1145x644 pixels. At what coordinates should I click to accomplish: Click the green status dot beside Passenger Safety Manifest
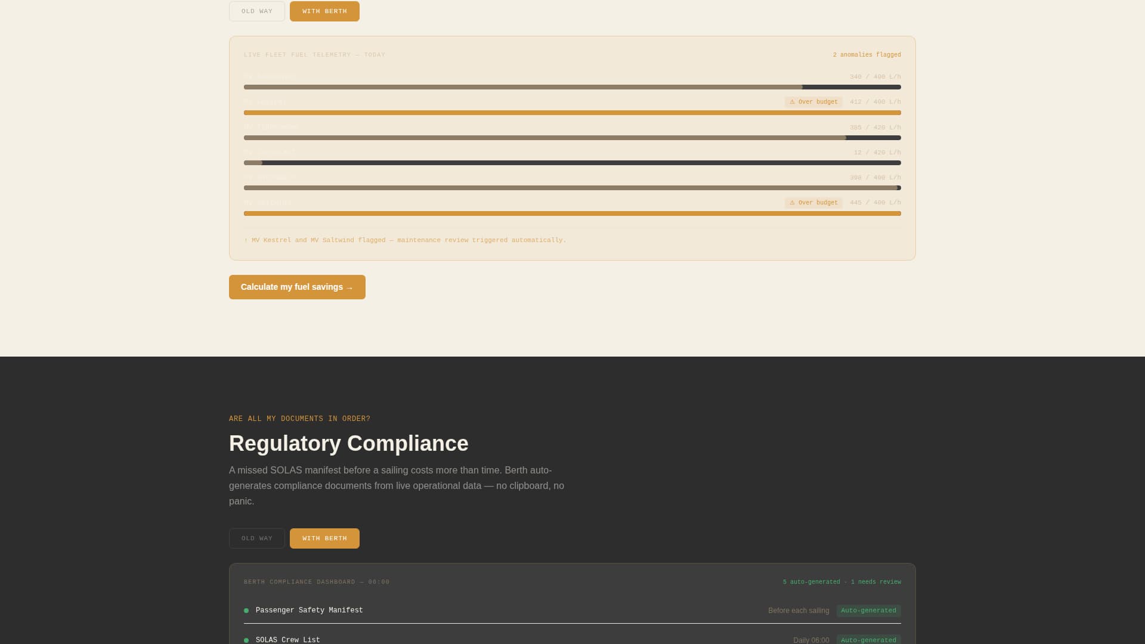[x=246, y=611]
